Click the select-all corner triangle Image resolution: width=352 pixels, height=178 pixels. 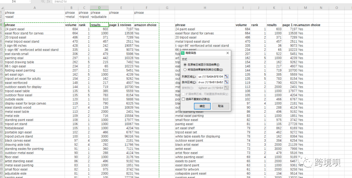[x=2, y=7]
